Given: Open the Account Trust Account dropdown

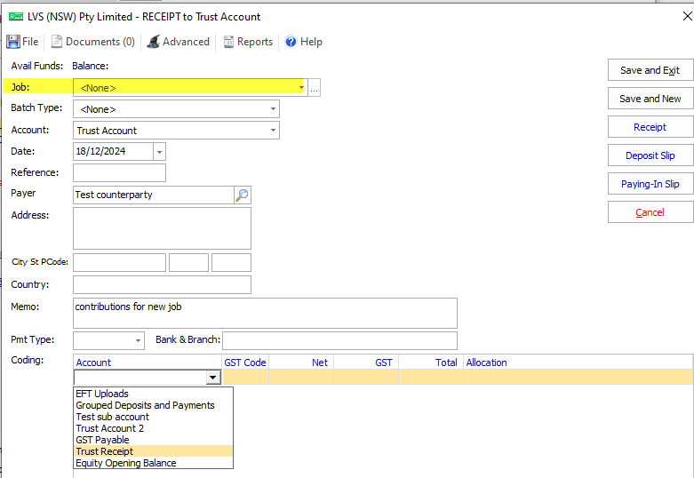Looking at the screenshot, I should [x=273, y=131].
